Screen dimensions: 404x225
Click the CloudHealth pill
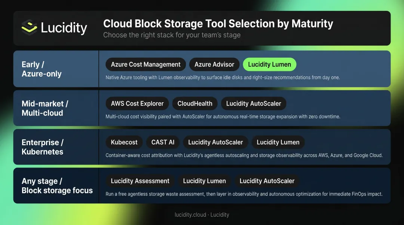click(195, 104)
